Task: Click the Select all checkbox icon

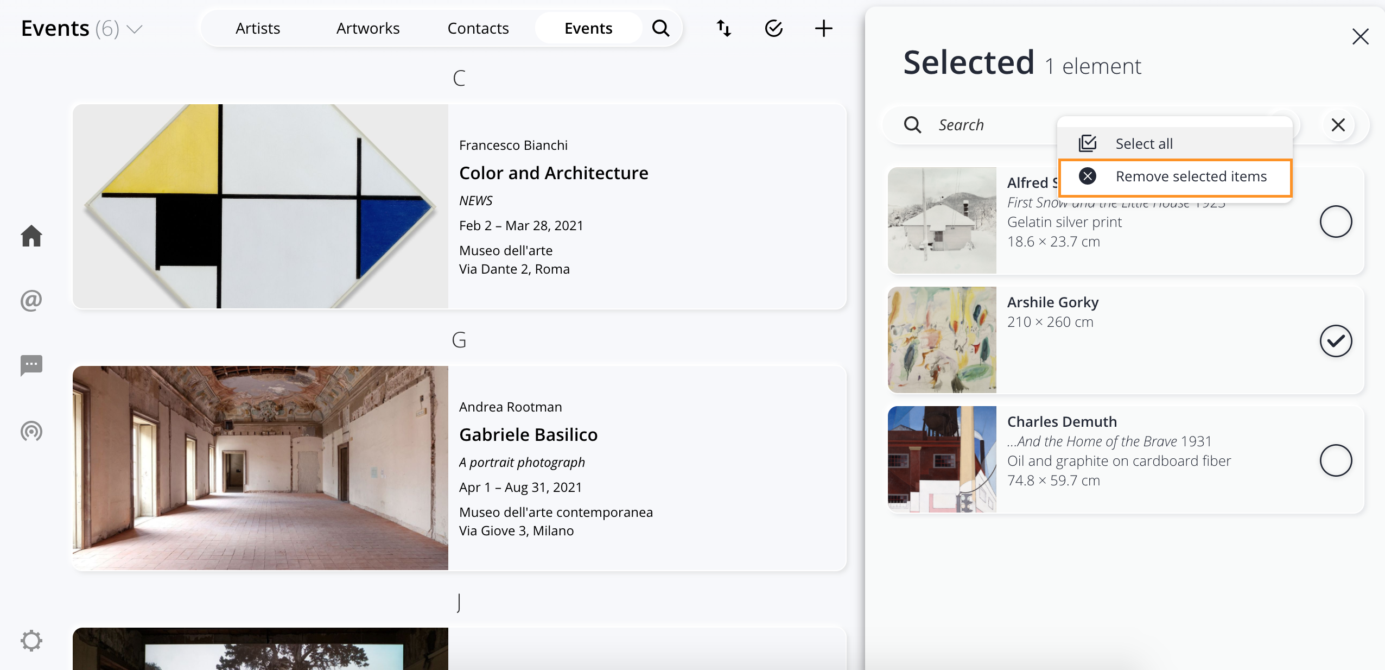Action: pos(1088,144)
